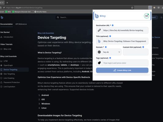This screenshot has width=163, height=122.
Task: Open Link Expiration in the sidebar
Action: click(x=9, y=87)
